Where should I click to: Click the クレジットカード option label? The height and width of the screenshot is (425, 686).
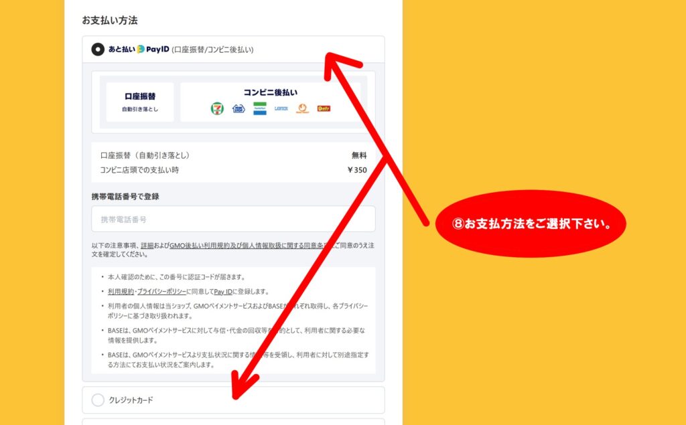click(x=131, y=400)
